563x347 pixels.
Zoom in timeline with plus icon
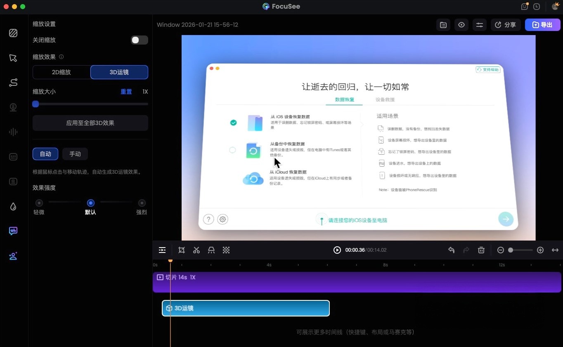pos(540,250)
